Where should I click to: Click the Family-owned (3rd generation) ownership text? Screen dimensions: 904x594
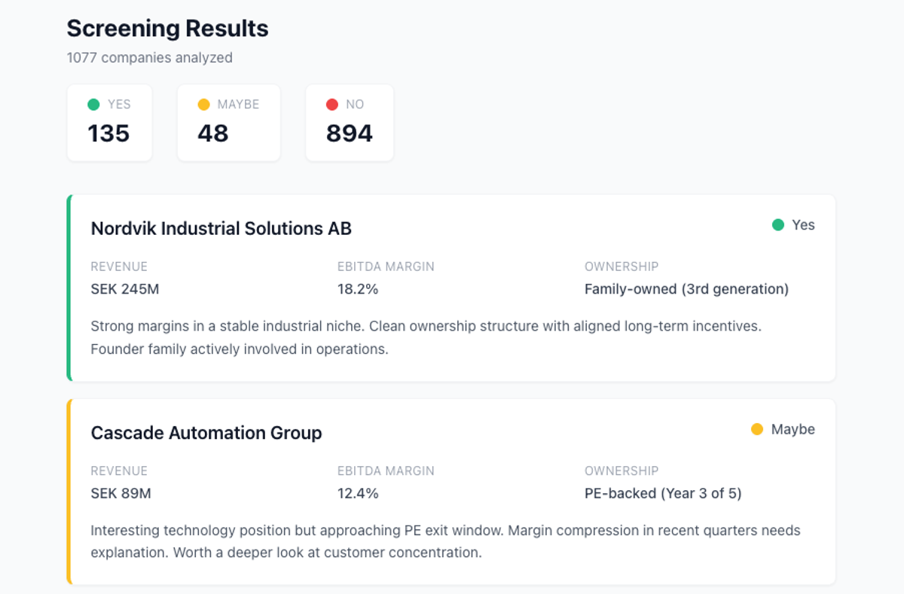tap(687, 288)
